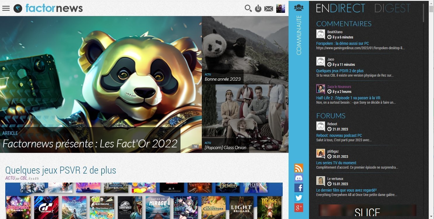Open [Popcorn] Glass Onion news tile
434x219 pixels.
click(x=225, y=147)
